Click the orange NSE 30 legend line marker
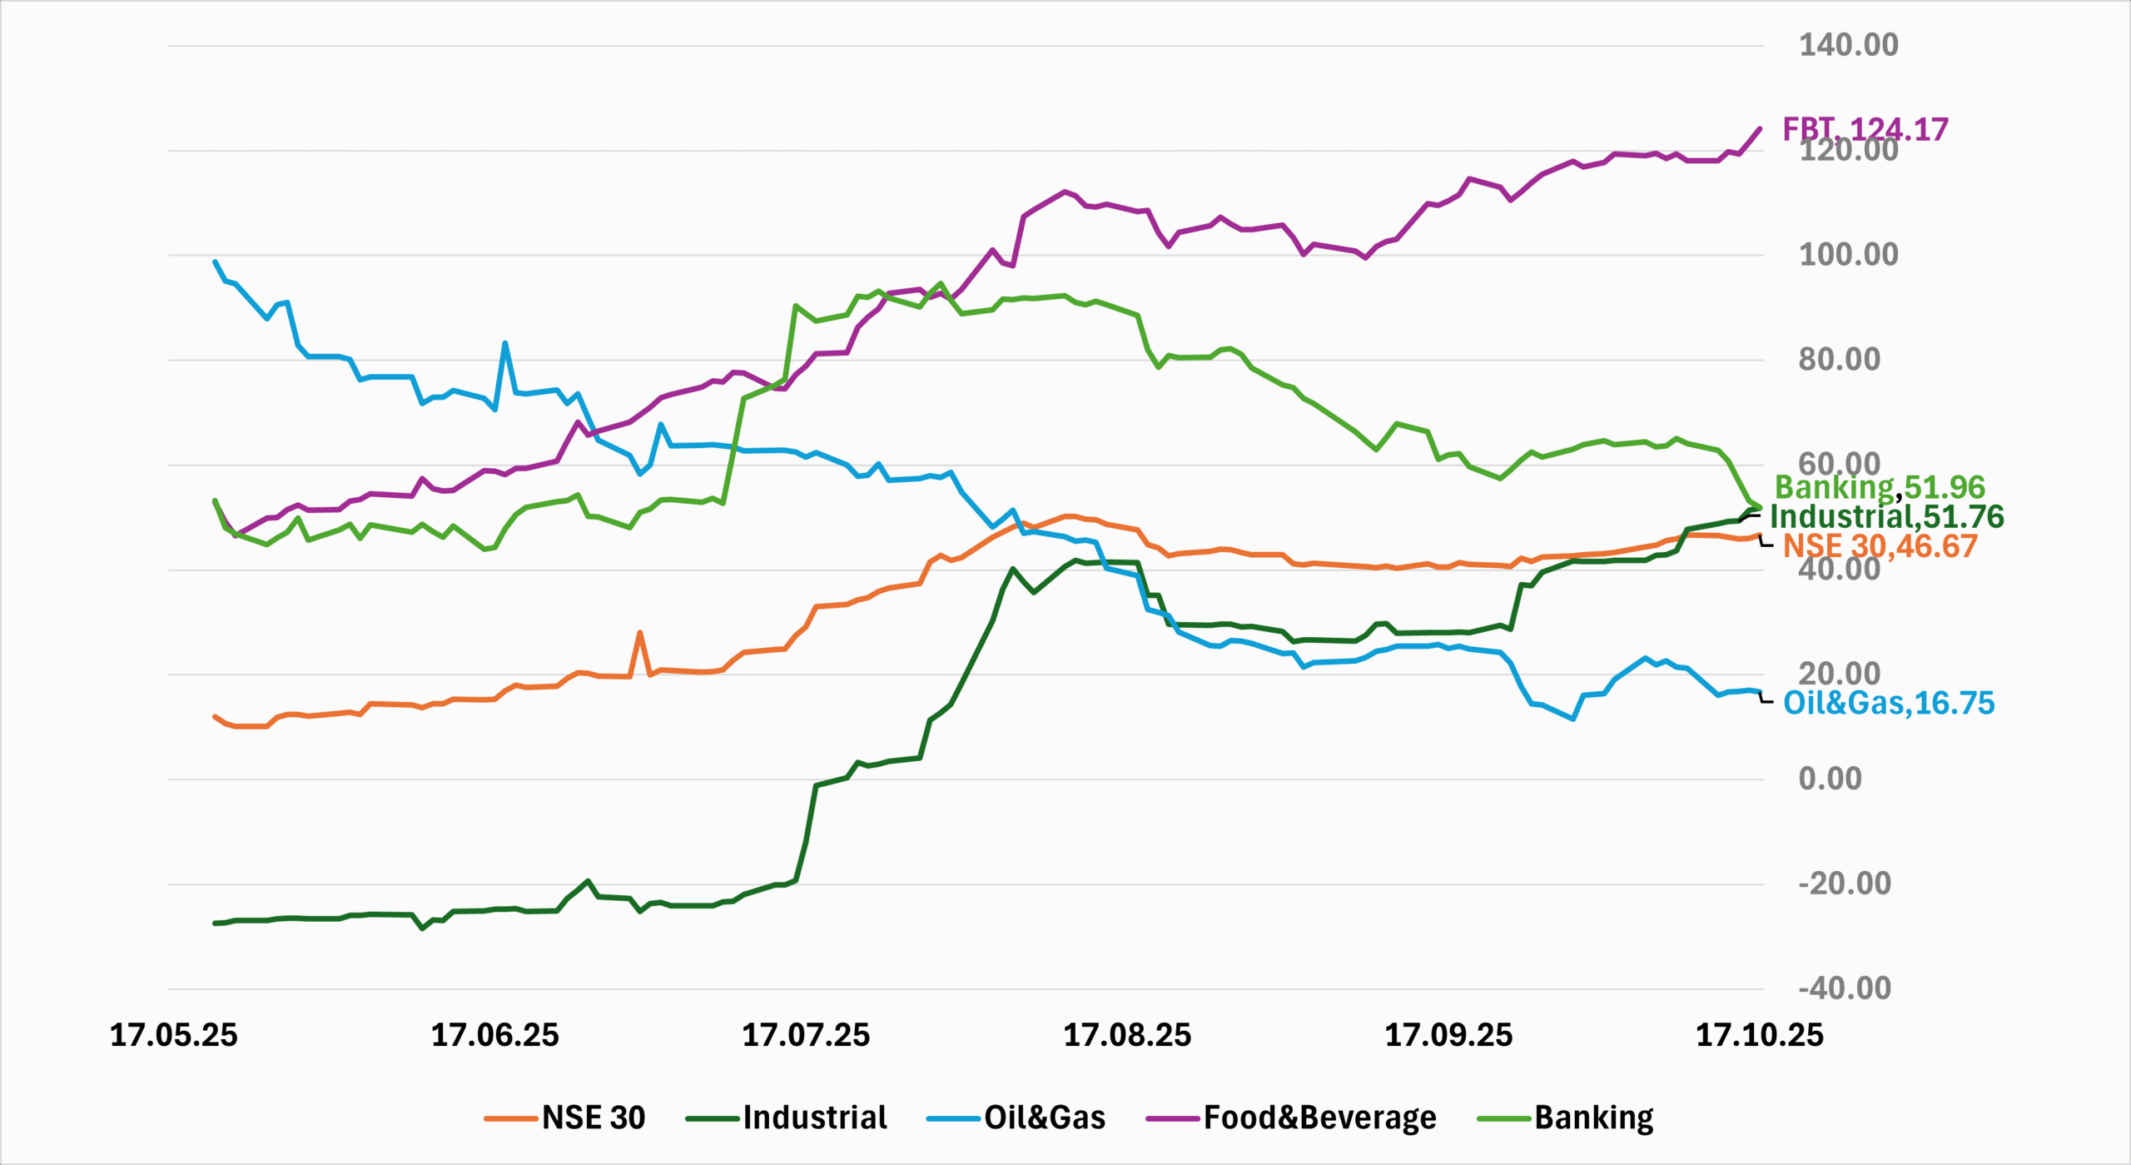Screen dimensions: 2131x1165 point(510,1118)
